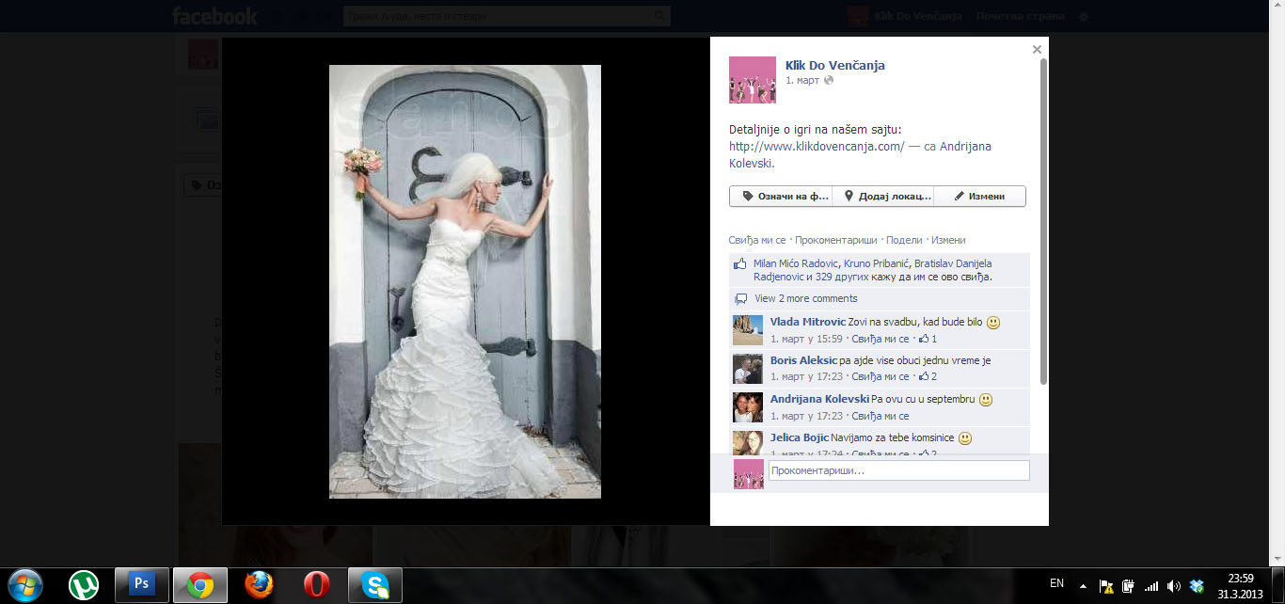Click the Klik Do Venčanja page avatar in post header
This screenshot has width=1285, height=604.
pos(752,80)
